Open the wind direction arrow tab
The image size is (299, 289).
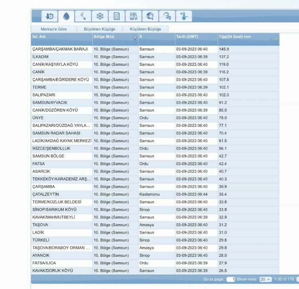[x=83, y=16]
